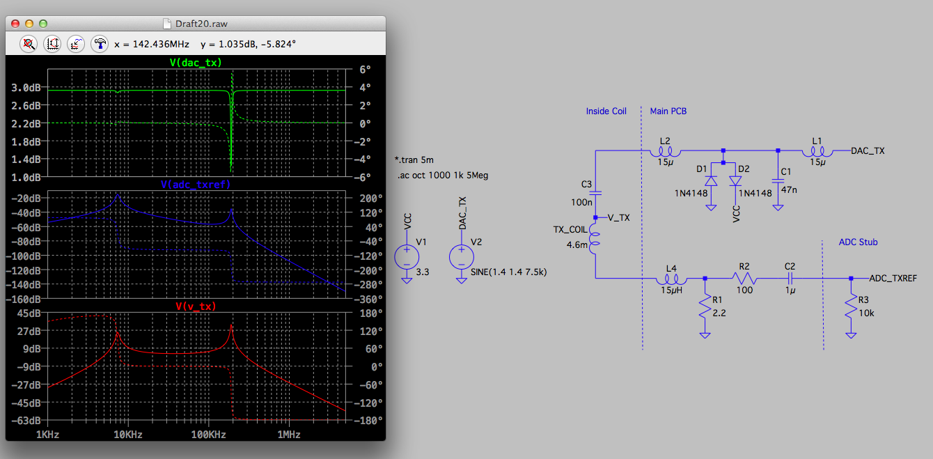Viewport: 933px width, 459px height.
Task: Click the red V(v_tx) trace label
Action: click(x=196, y=306)
